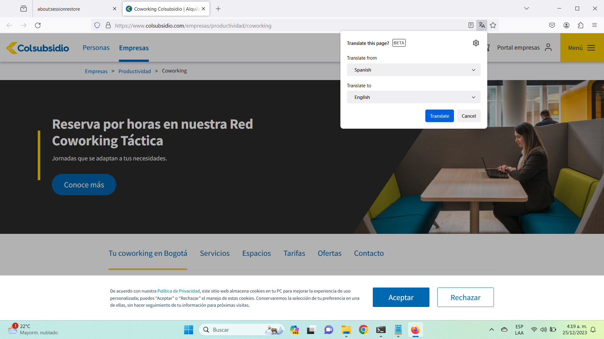Open Firefox application hamburger menu
604x339 pixels.
pos(594,25)
